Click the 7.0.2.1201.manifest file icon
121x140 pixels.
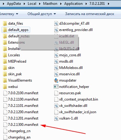pos(5,118)
